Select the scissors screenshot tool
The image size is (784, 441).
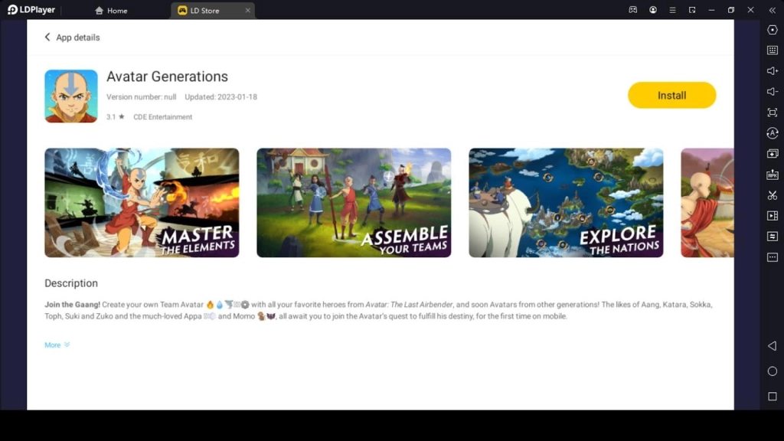(773, 195)
